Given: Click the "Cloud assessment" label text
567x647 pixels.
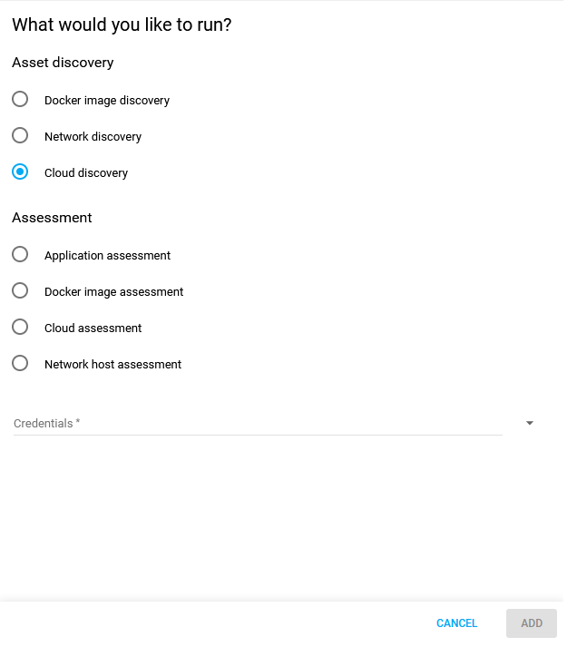Looking at the screenshot, I should point(93,328).
